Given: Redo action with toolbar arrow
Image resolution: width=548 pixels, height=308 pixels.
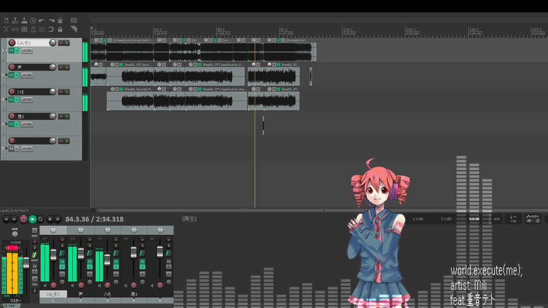Looking at the screenshot, I should tap(51, 21).
